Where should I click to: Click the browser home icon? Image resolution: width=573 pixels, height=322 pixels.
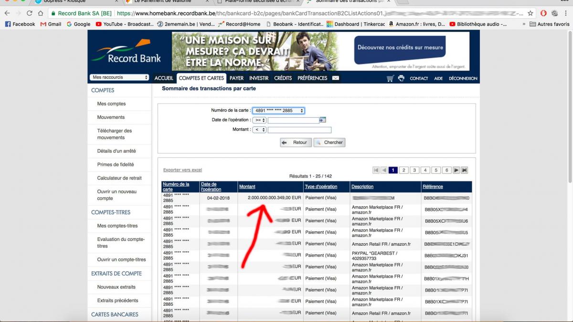(x=41, y=13)
